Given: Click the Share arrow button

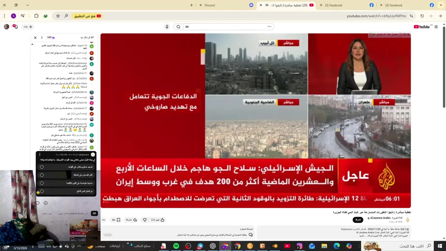Looking at the screenshot, I should pos(131,220).
